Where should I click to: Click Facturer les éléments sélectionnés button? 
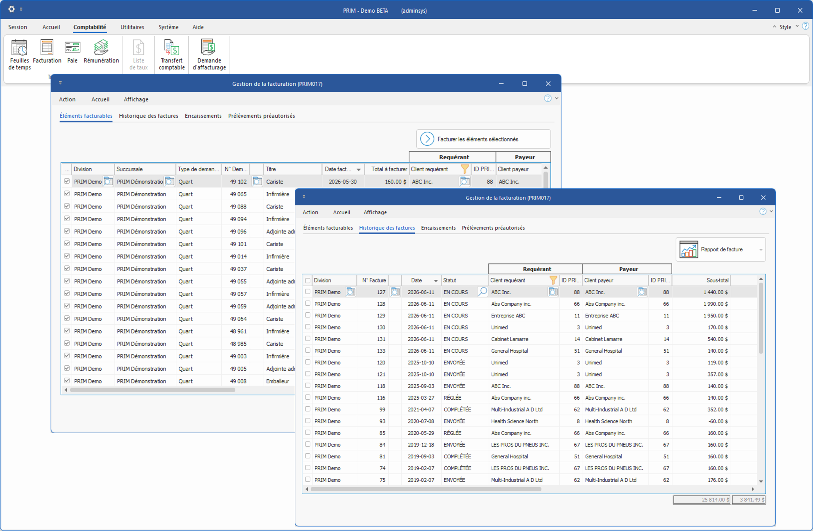(483, 139)
